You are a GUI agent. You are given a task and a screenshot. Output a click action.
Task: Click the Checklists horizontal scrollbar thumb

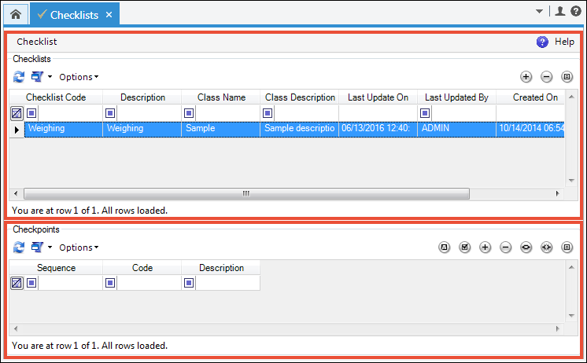tap(246, 193)
